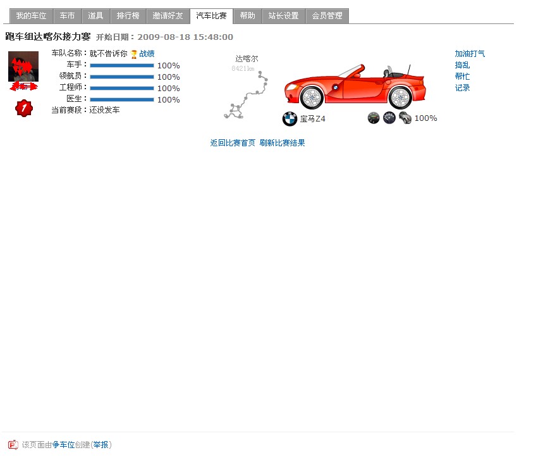
Task: Click the 8421km distance text
Action: pos(243,68)
